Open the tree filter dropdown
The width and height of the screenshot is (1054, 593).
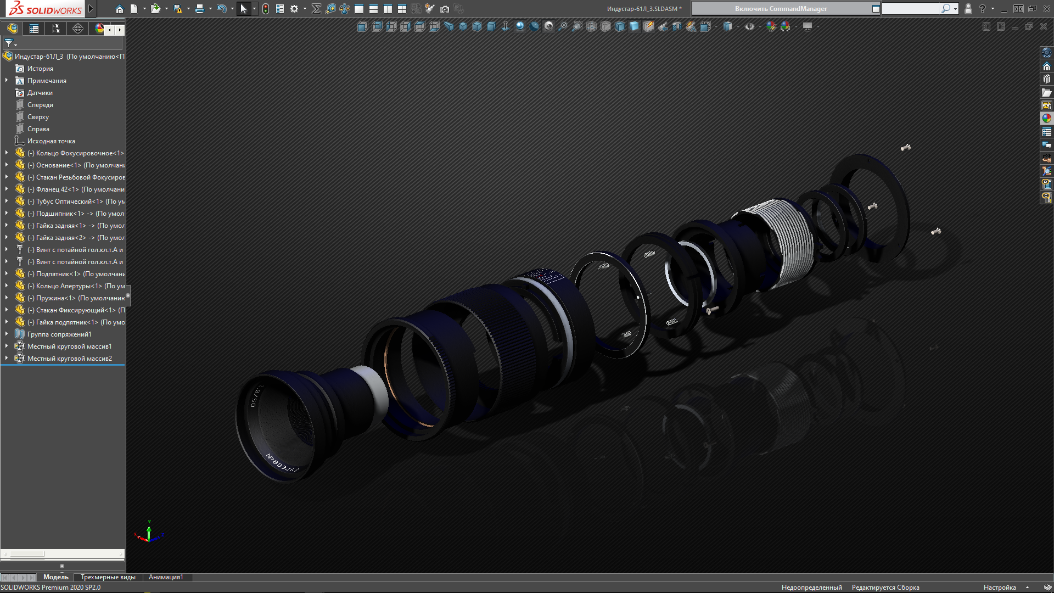pyautogui.click(x=11, y=43)
